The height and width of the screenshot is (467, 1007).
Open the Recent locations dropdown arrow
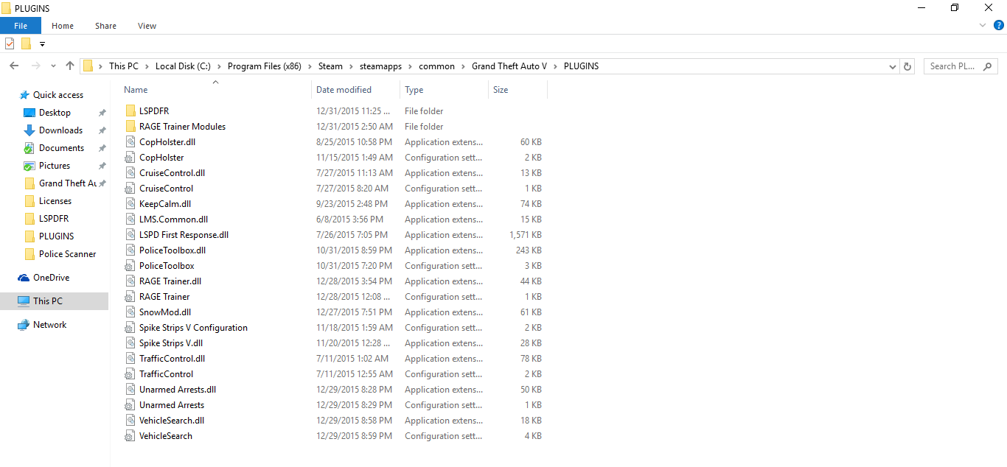tap(53, 66)
